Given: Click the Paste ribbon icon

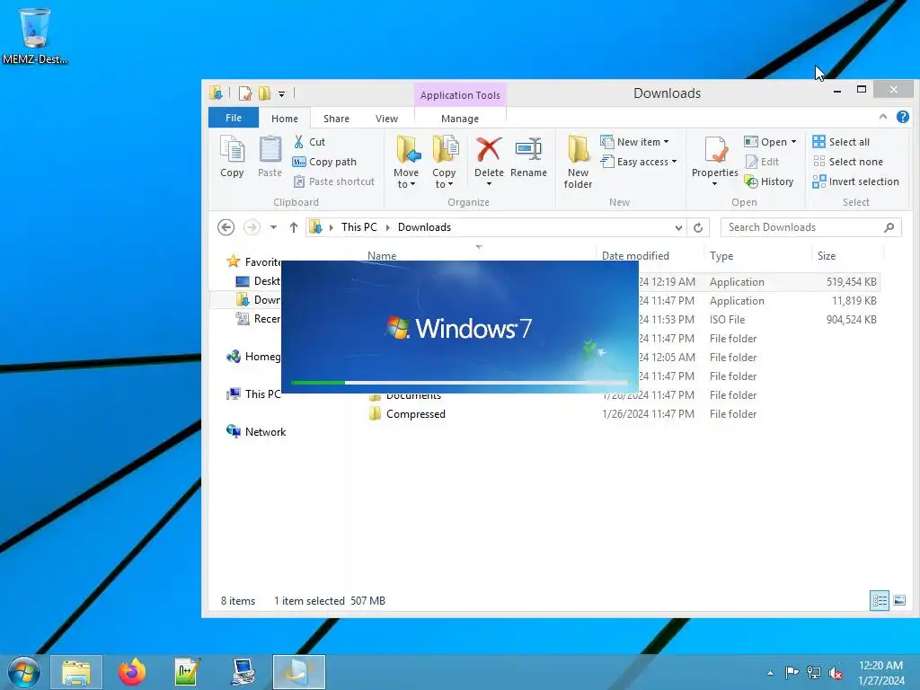Looking at the screenshot, I should click(270, 156).
